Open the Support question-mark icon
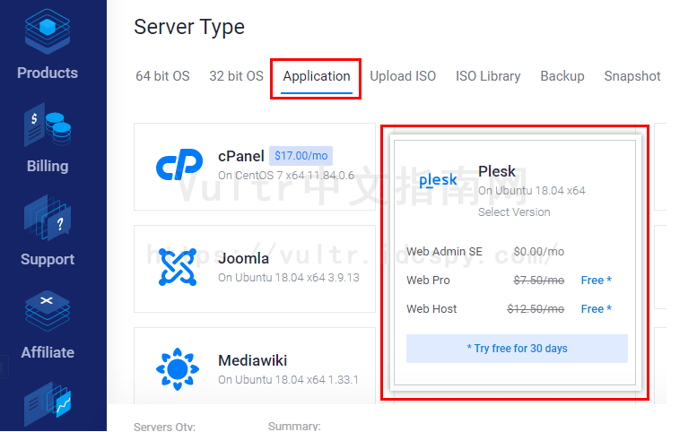Viewport: 697px width, 432px height. pos(48,218)
